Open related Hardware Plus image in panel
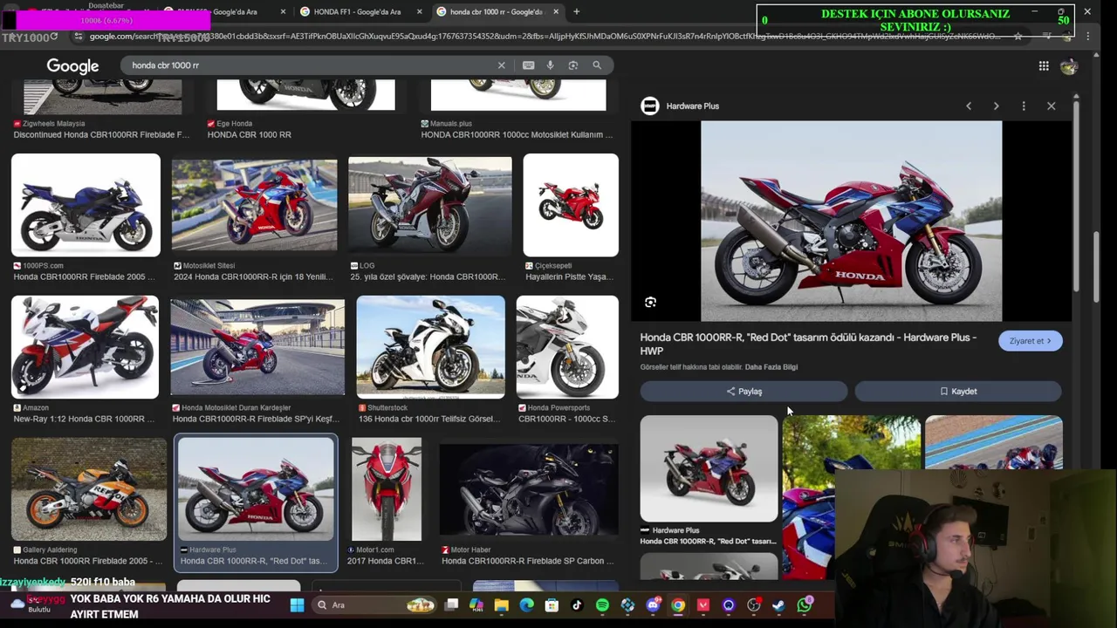This screenshot has width=1117, height=628. [x=709, y=468]
